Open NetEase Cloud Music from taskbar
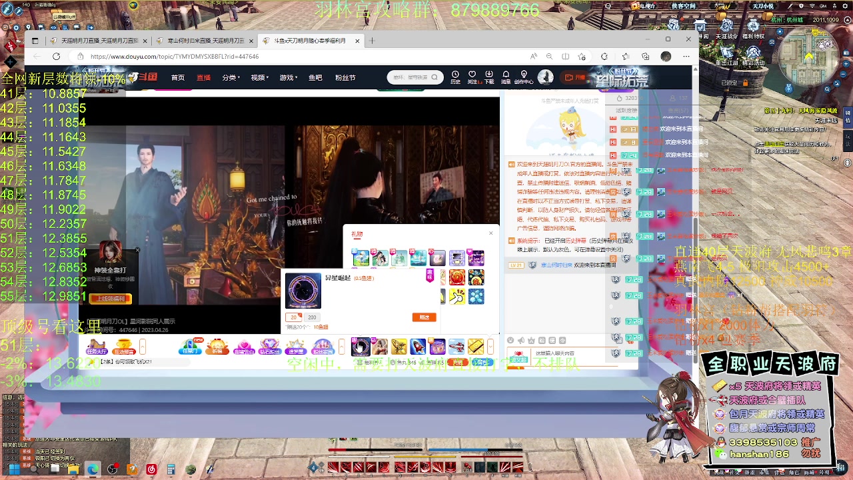The width and height of the screenshot is (853, 480). 151,469
